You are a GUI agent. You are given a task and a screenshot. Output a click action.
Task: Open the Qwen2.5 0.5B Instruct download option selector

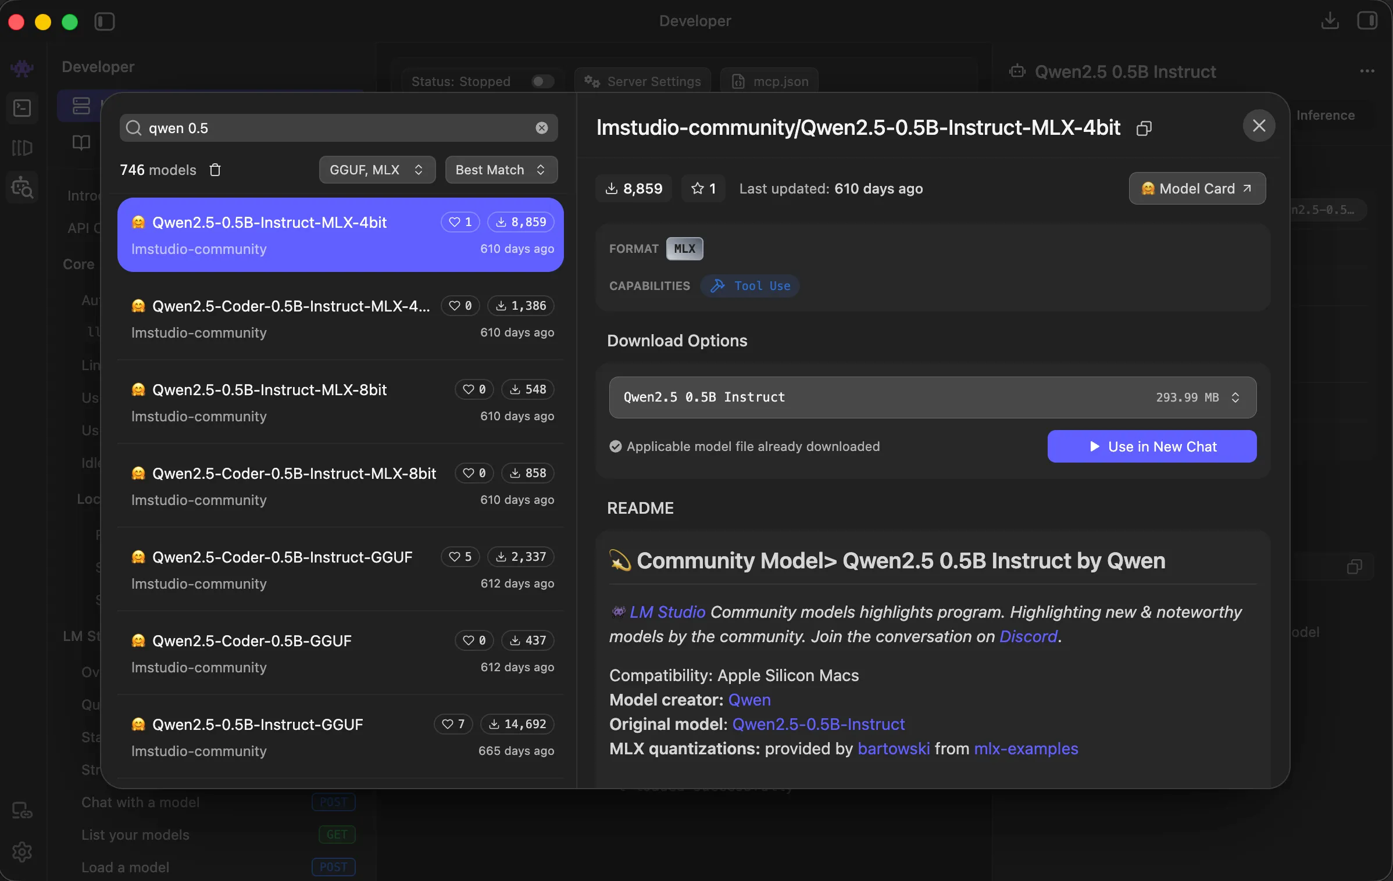click(933, 397)
